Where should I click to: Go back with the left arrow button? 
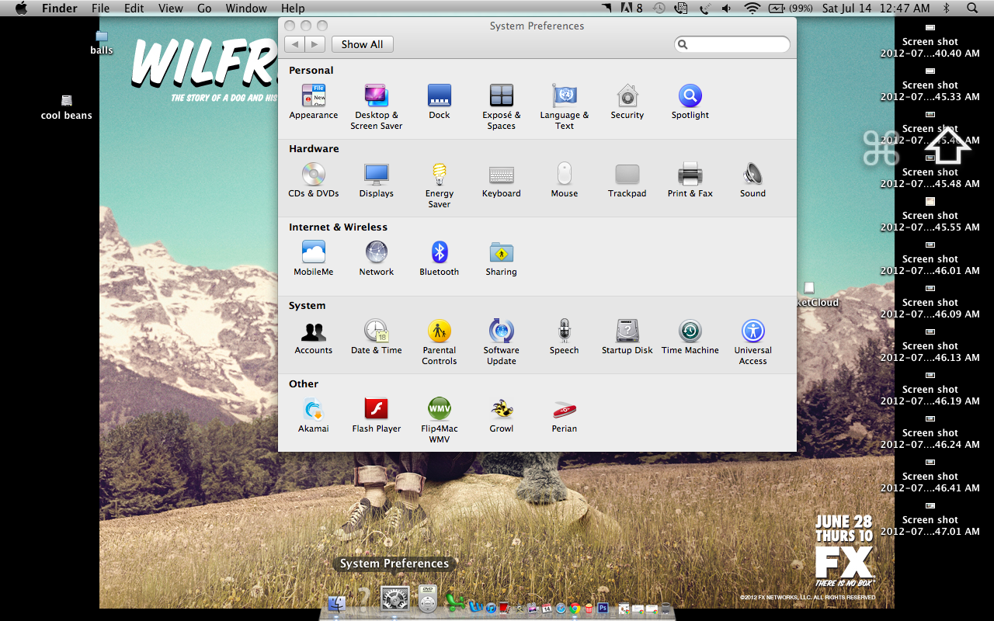tap(295, 44)
